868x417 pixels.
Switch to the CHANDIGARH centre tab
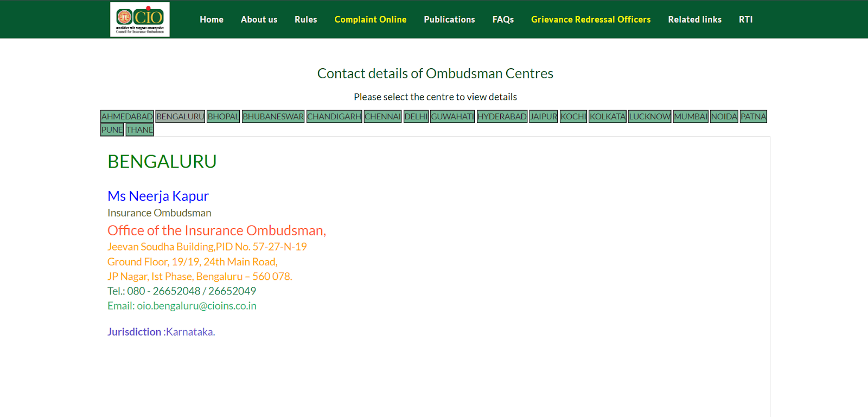pyautogui.click(x=334, y=117)
